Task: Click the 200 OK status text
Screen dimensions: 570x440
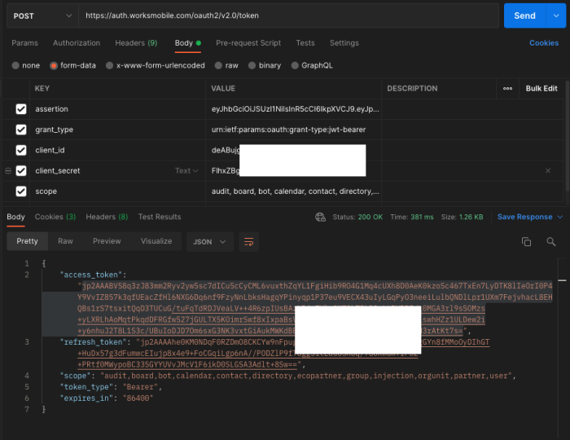Action: pyautogui.click(x=370, y=217)
